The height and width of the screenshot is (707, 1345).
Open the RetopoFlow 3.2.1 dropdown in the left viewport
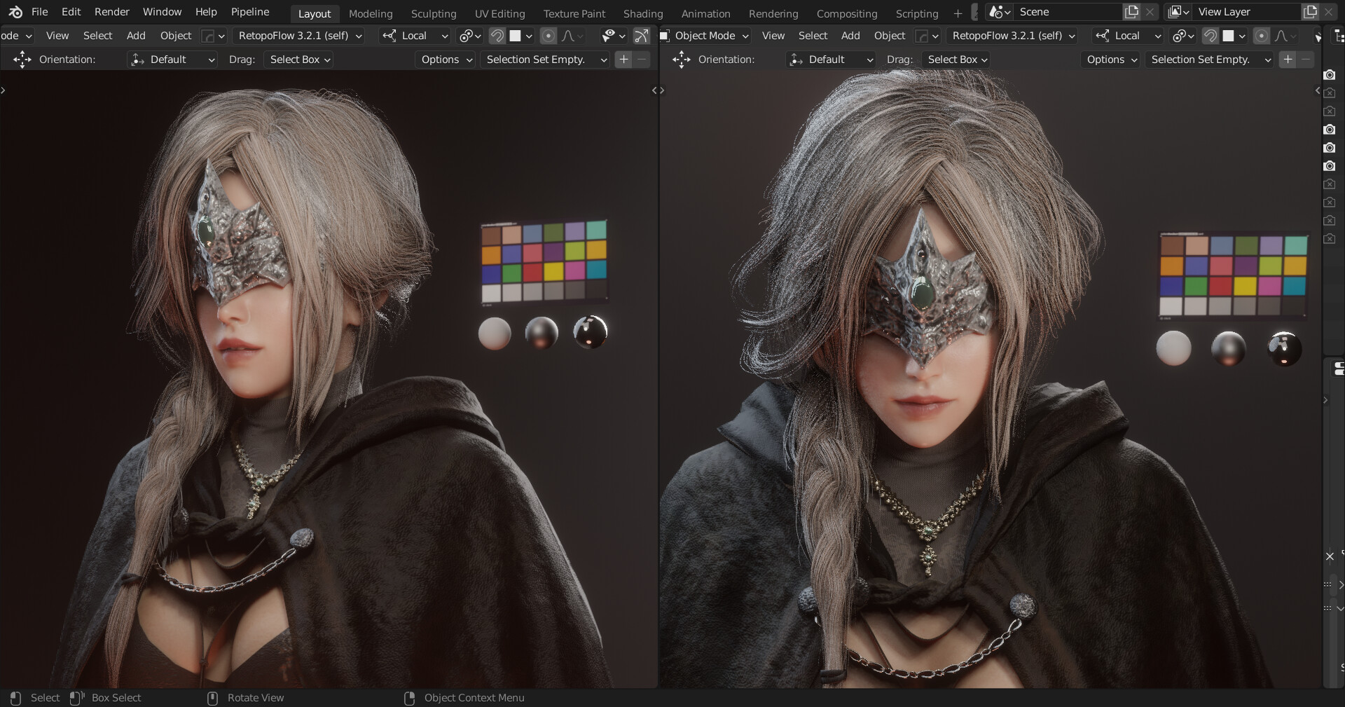click(x=300, y=36)
